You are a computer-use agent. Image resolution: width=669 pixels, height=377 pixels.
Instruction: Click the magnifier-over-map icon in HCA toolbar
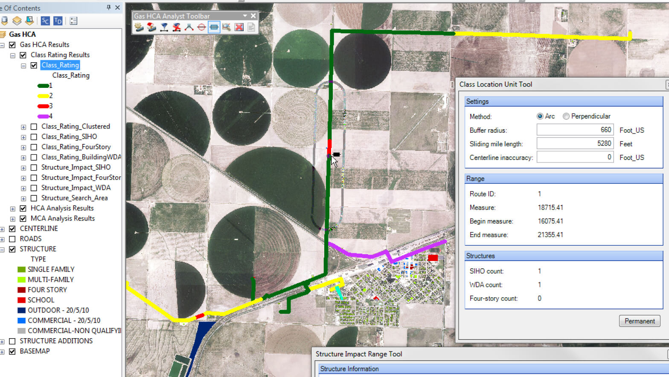pyautogui.click(x=227, y=27)
